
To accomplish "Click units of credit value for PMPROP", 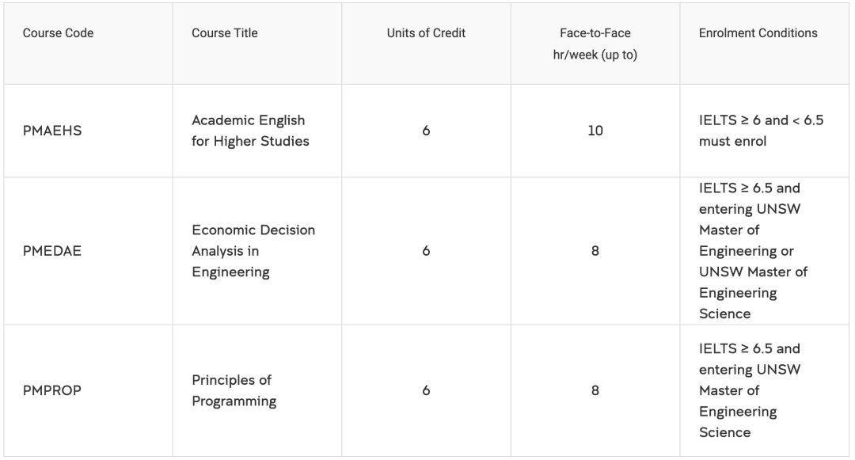I will (426, 390).
